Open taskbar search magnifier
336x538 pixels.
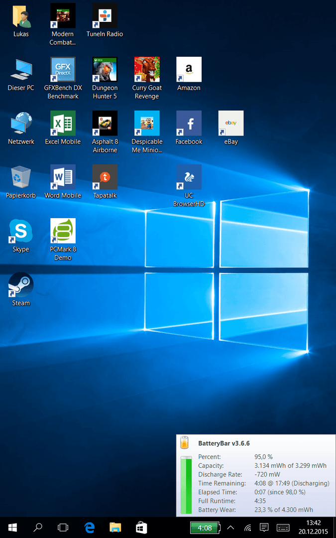coord(38,528)
